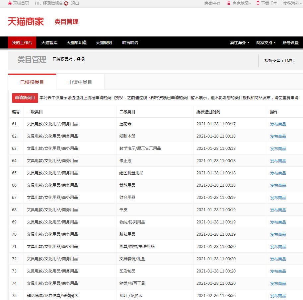
Task: Open 账号设置 in the navbar
Action: tap(290, 43)
